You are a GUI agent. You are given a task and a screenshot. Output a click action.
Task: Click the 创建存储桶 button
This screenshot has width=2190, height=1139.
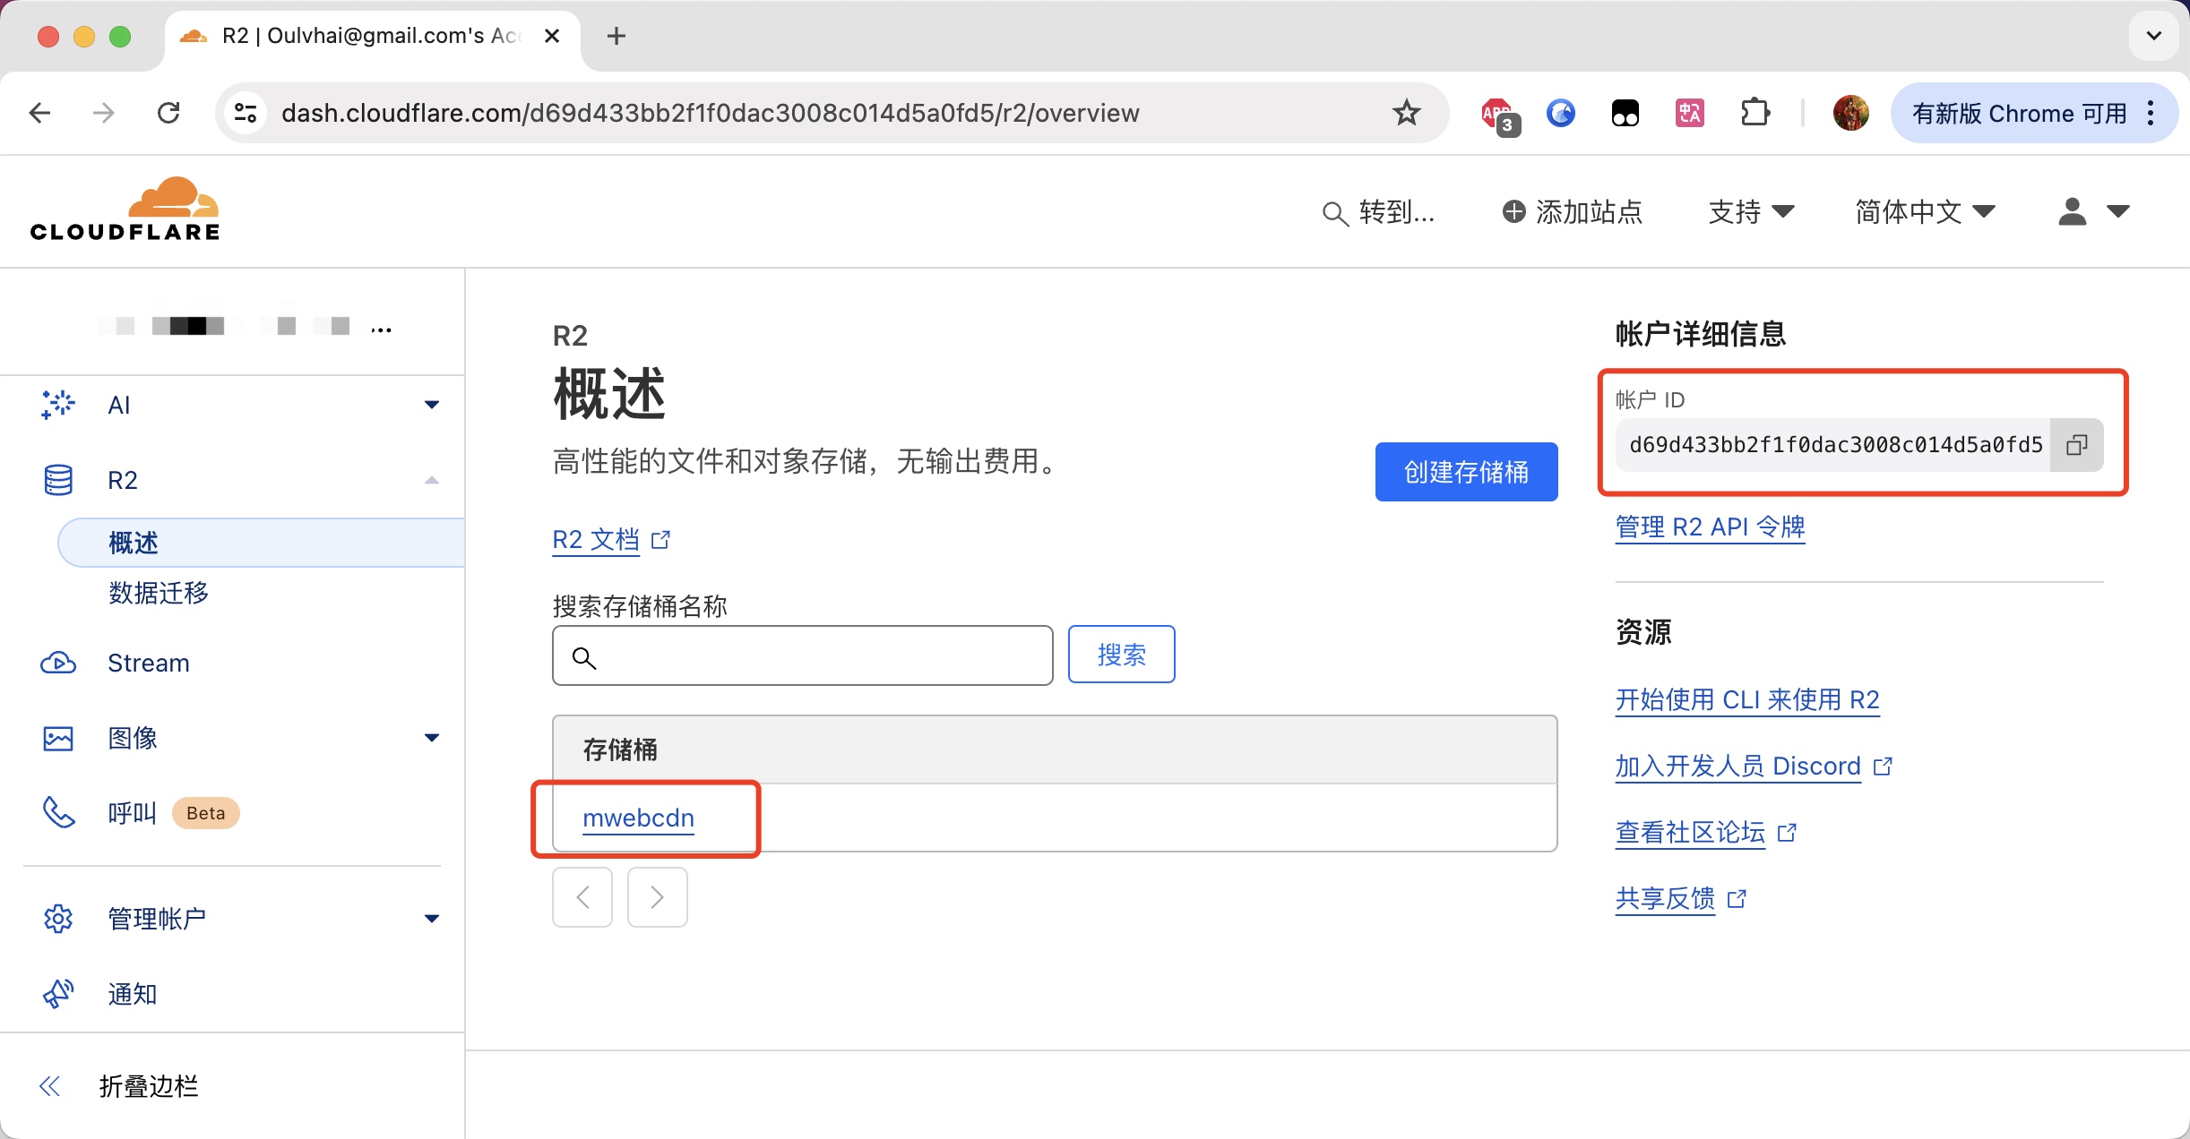point(1466,472)
